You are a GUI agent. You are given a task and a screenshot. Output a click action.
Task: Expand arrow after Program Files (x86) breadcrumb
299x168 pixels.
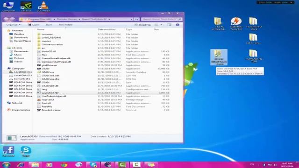[54, 19]
